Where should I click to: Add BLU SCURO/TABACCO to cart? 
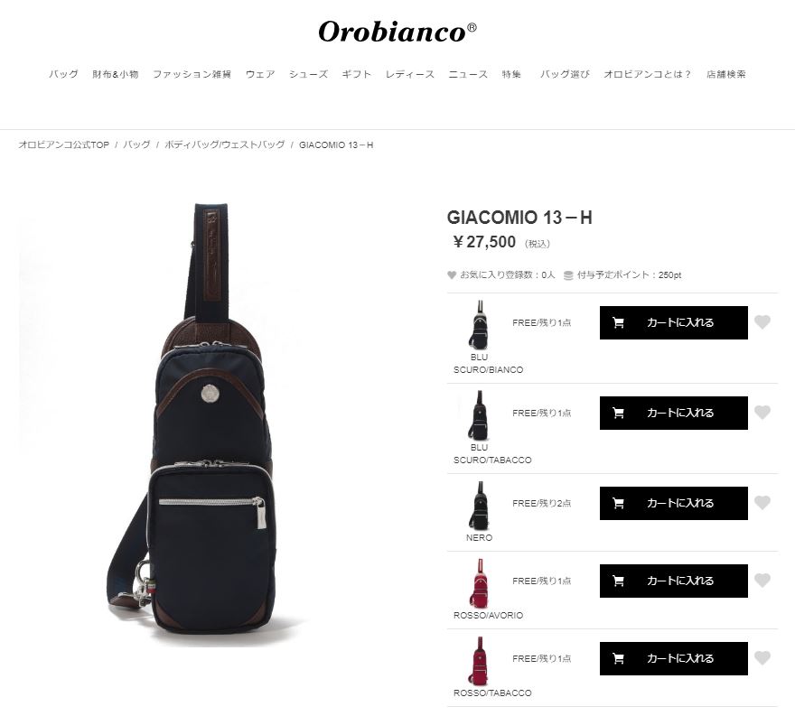673,413
